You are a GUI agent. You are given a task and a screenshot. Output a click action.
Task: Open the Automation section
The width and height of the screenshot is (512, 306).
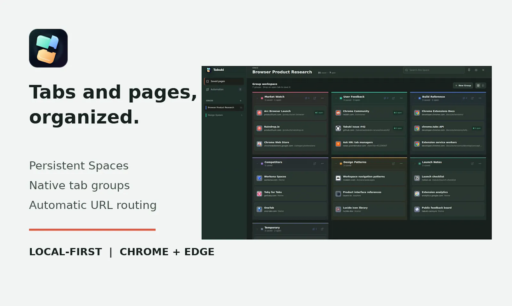coord(224,90)
